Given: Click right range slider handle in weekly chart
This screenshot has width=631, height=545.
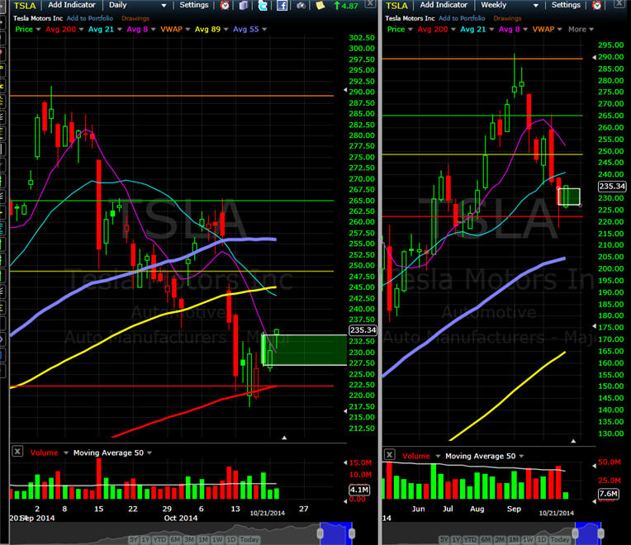Looking at the screenshot, I should (600, 533).
